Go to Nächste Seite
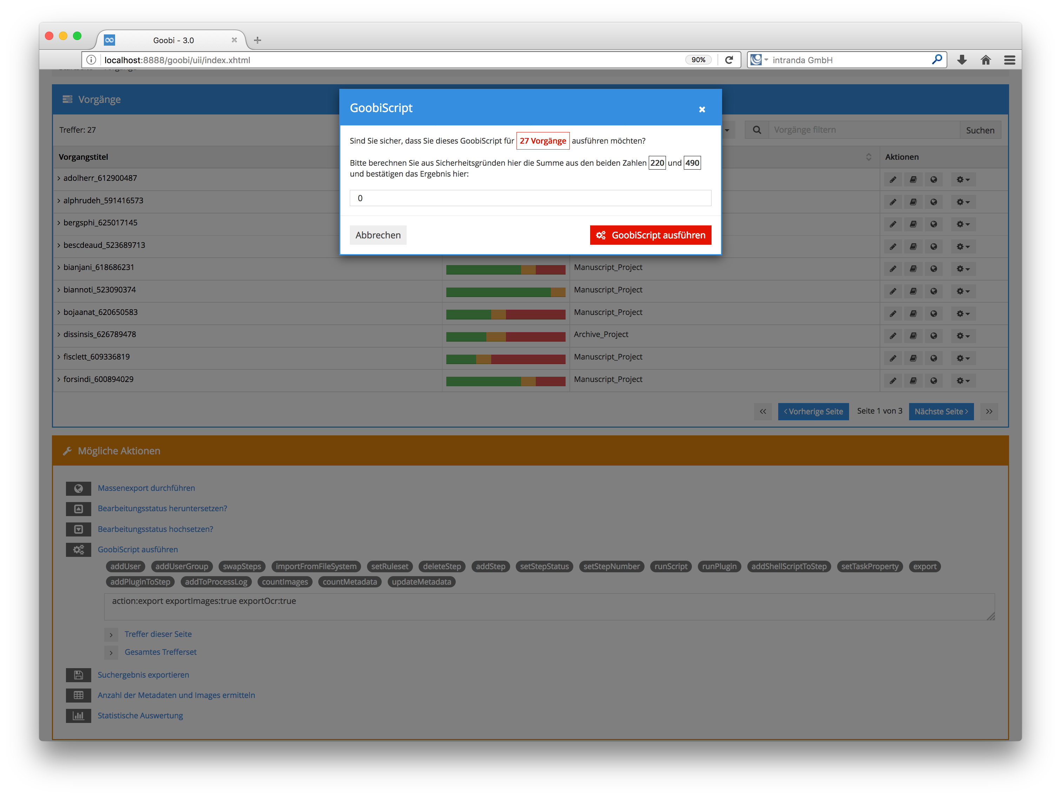 (941, 411)
